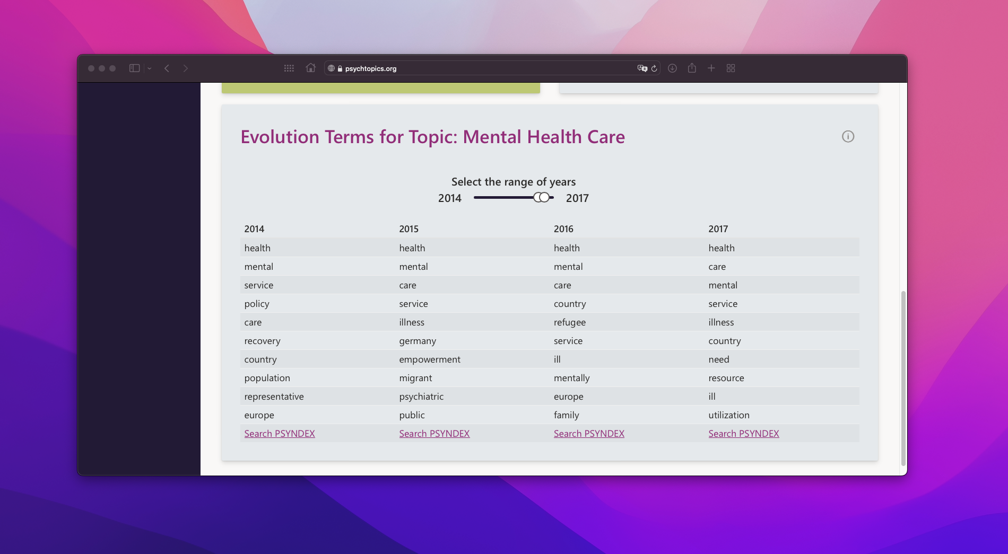
Task: Open the Share menu
Action: (x=692, y=68)
